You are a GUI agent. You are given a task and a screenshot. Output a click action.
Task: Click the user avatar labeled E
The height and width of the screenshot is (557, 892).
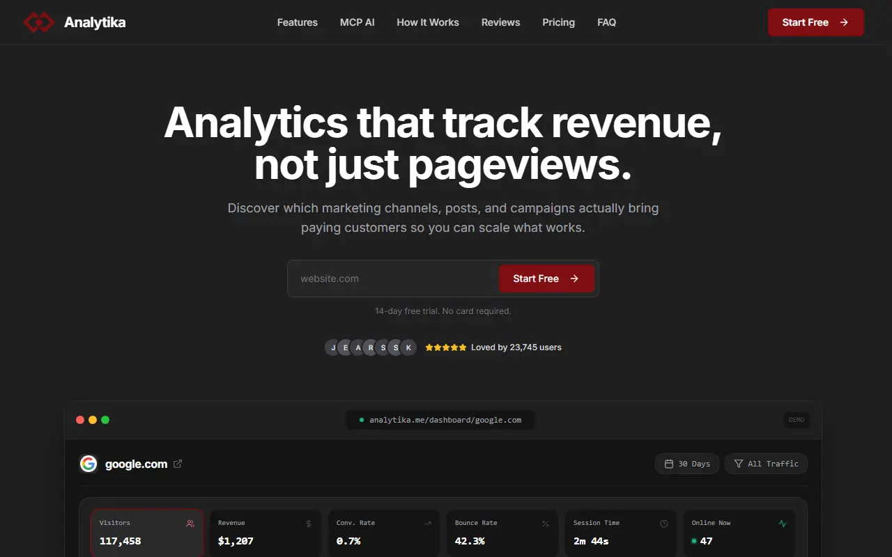(346, 347)
